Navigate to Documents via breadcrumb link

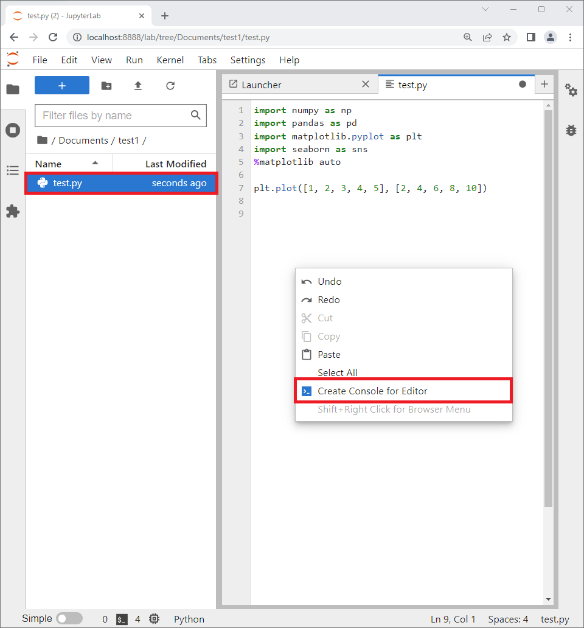tap(83, 140)
